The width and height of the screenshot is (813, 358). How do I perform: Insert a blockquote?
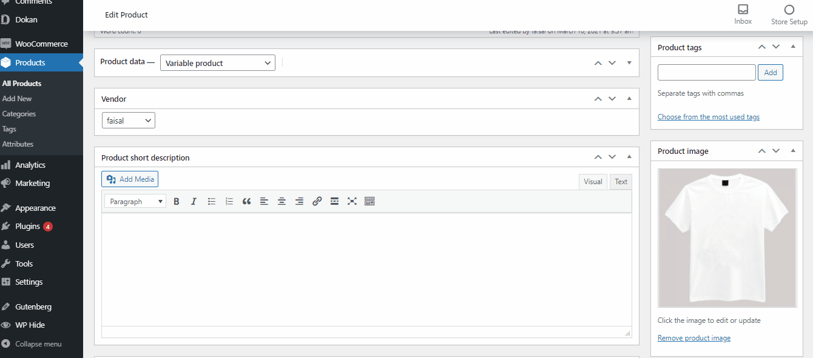tap(246, 201)
